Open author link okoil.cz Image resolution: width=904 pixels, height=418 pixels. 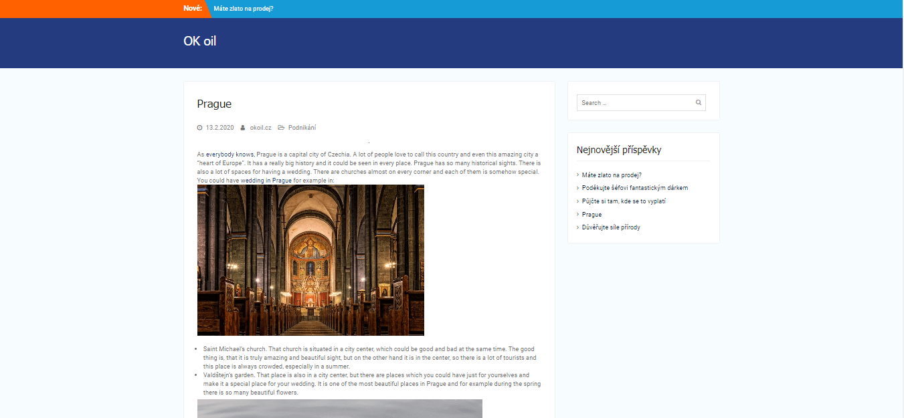tap(260, 128)
